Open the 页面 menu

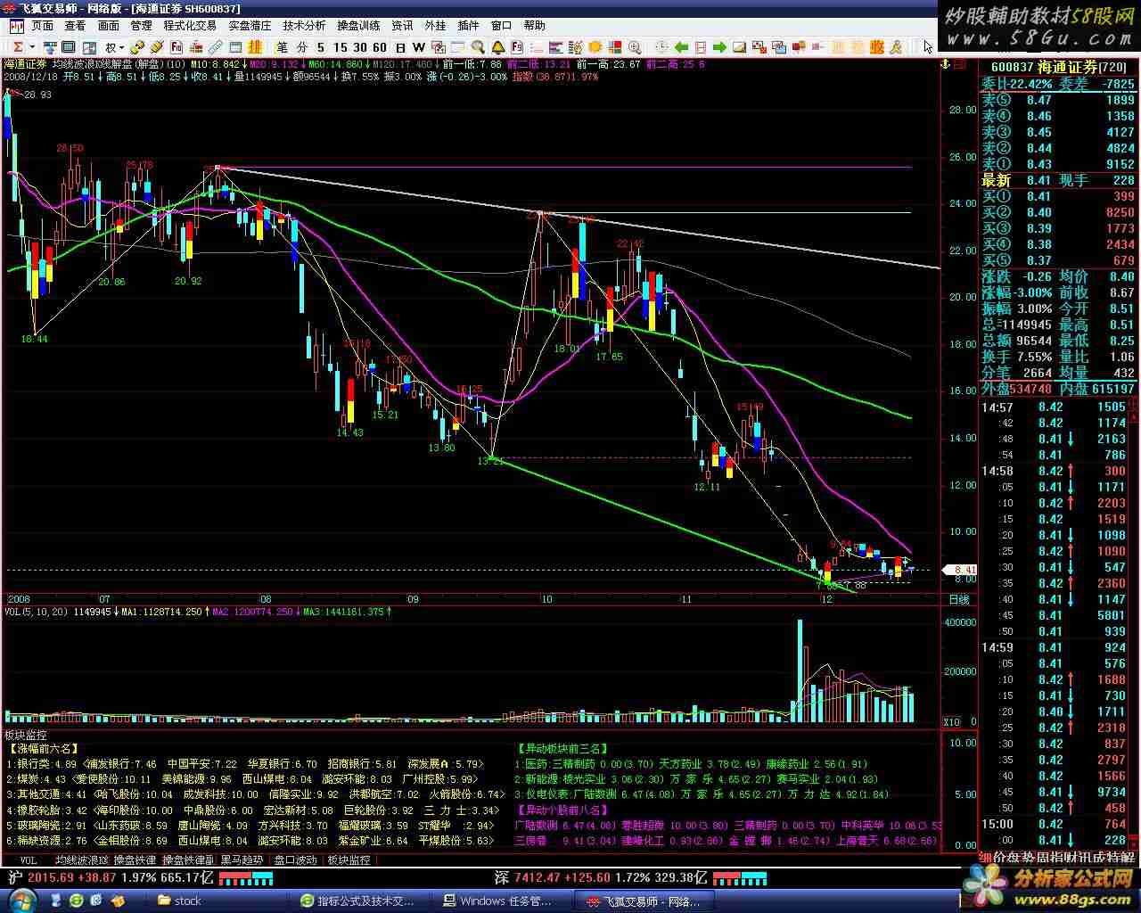[x=43, y=26]
